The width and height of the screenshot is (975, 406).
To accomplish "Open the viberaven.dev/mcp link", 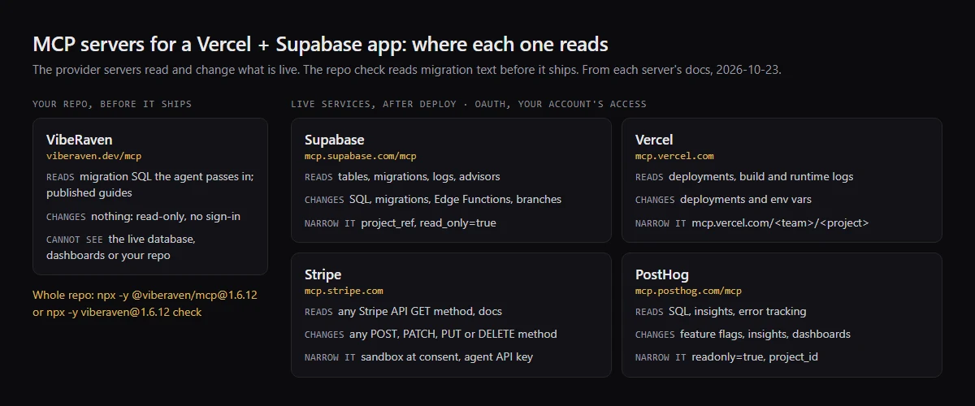I will point(94,156).
